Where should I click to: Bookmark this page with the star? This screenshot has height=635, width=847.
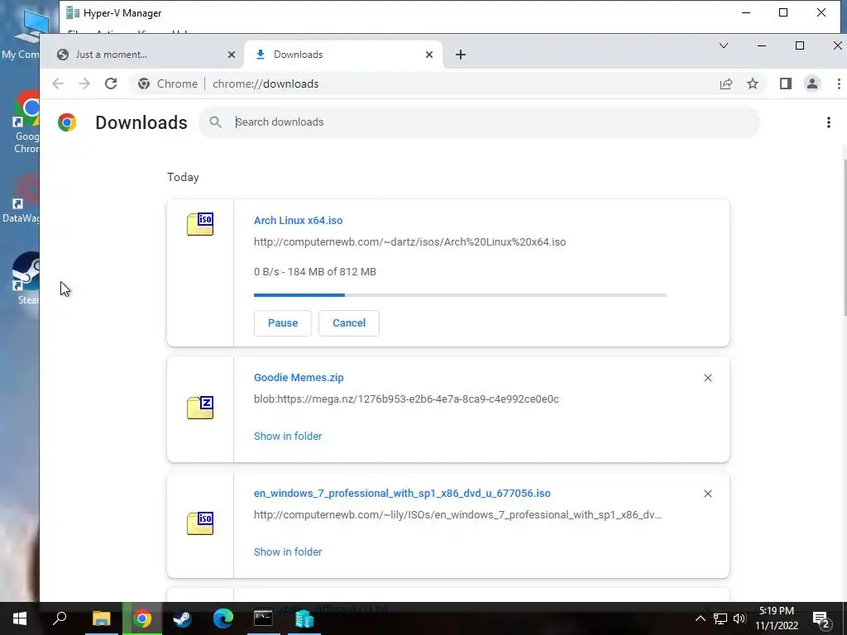tap(753, 84)
